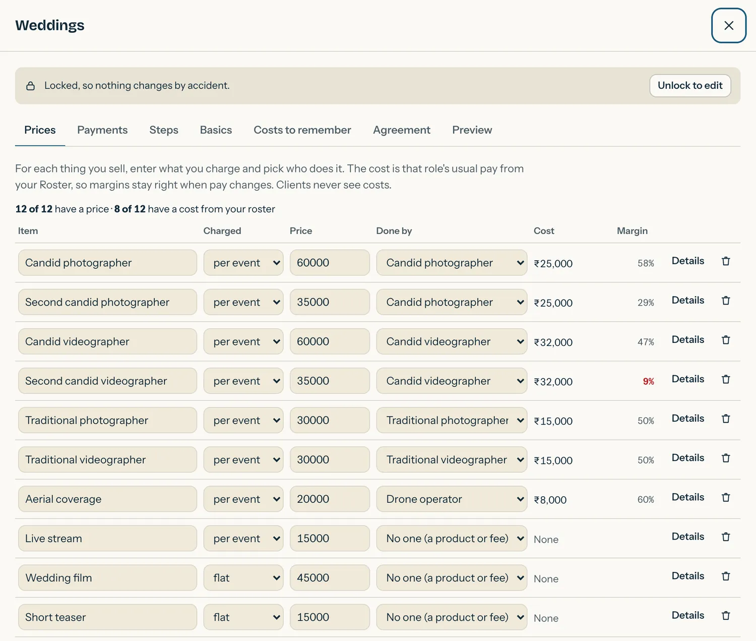Expand Done by dropdown for Traditional photographer item
The height and width of the screenshot is (641, 756).
[x=452, y=420]
